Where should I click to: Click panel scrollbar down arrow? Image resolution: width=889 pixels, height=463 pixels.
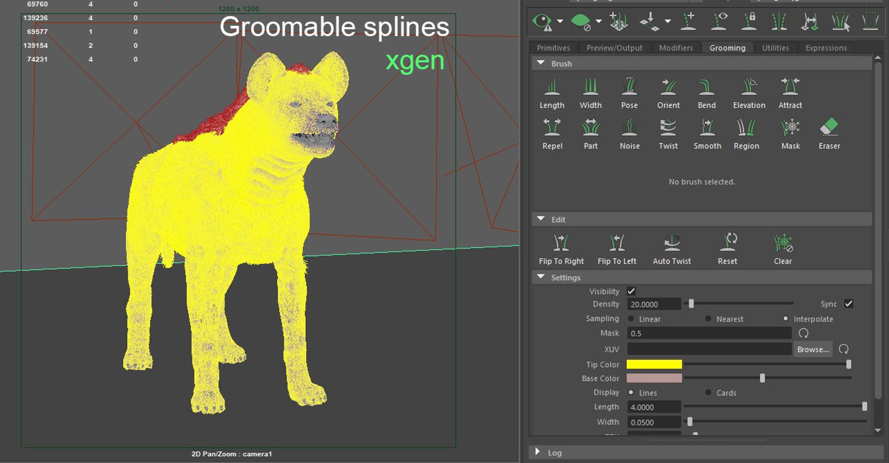pos(878,430)
